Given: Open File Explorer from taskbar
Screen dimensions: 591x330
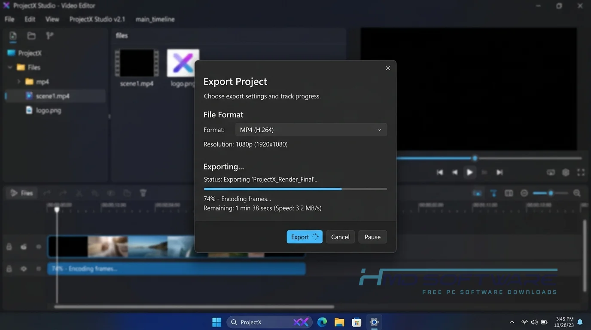Looking at the screenshot, I should (339, 322).
